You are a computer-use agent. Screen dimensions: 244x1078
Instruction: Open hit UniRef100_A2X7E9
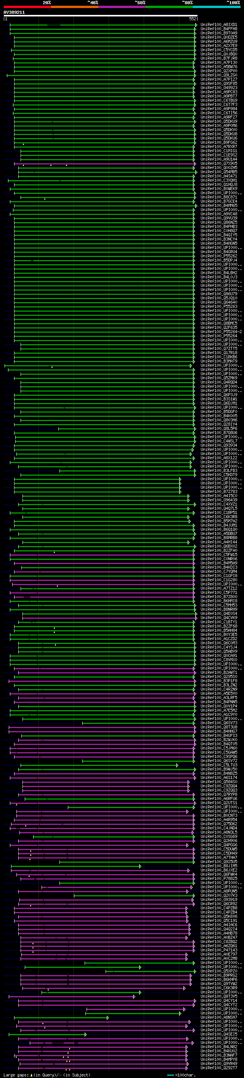[x=218, y=46]
